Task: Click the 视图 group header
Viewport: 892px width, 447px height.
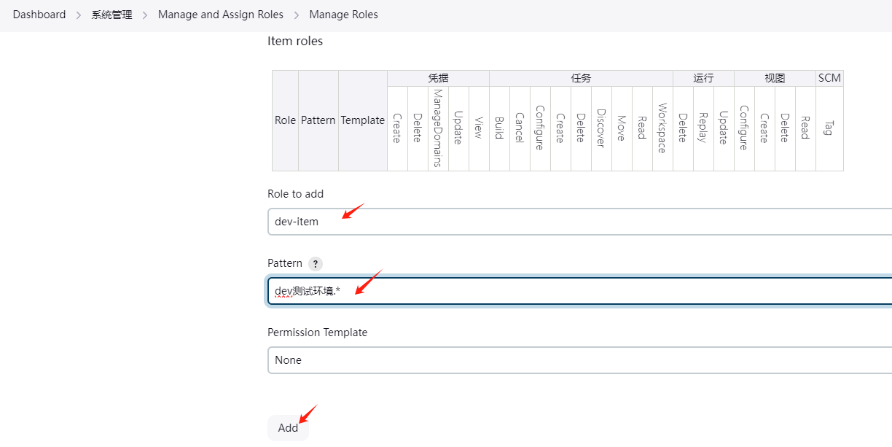Action: tap(775, 78)
